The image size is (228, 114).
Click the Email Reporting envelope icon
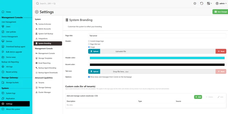tap(36, 63)
